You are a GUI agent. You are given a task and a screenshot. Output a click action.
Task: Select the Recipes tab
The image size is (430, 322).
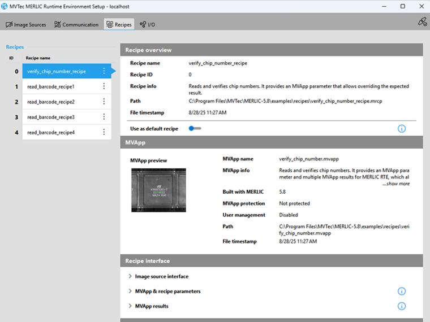pyautogui.click(x=119, y=24)
